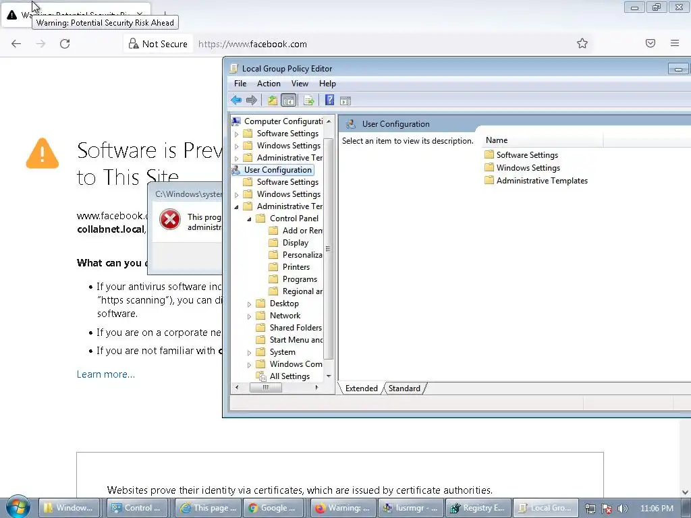Click the Save to Pocket icon
Screen dimensions: 691x518
click(651, 43)
